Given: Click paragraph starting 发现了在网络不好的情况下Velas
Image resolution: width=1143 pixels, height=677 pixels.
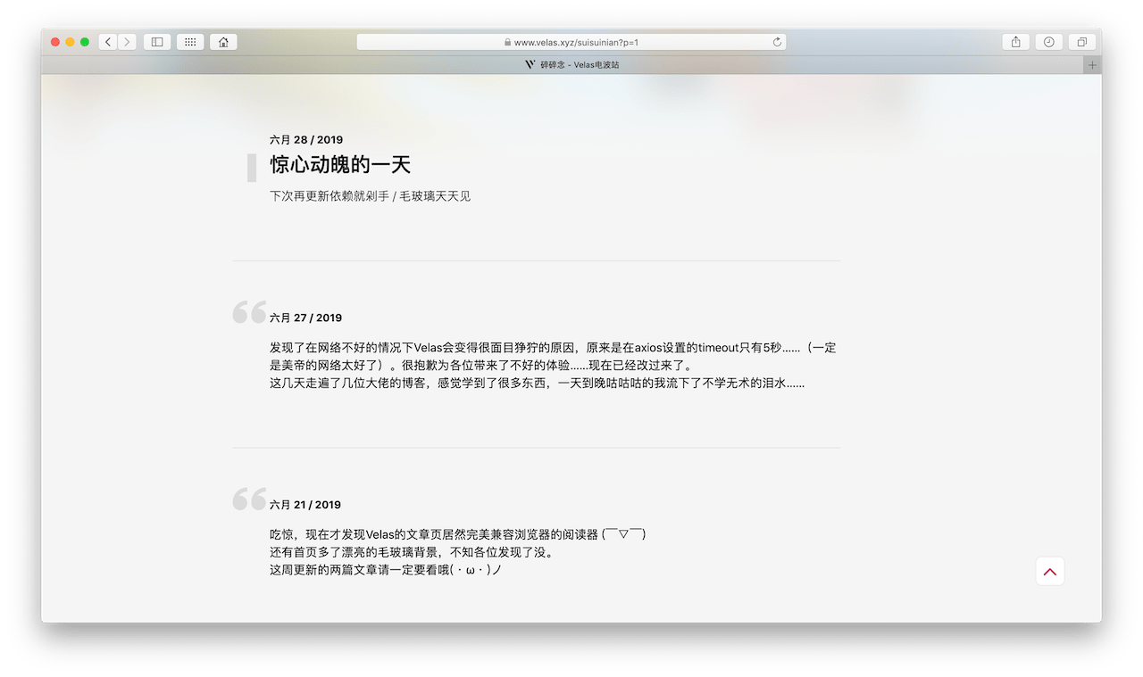Looking at the screenshot, I should point(553,357).
